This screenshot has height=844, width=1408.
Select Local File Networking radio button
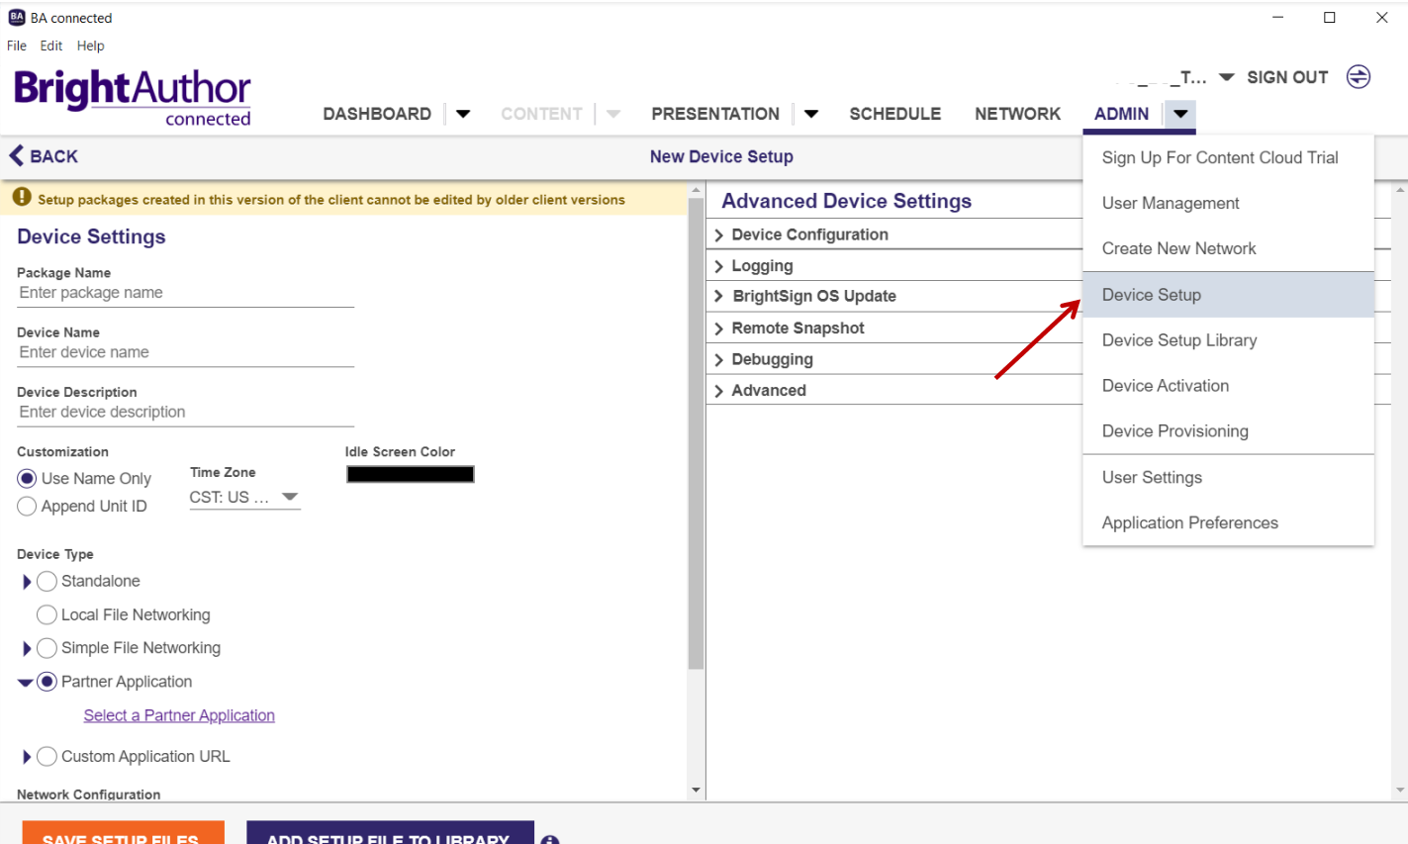47,615
